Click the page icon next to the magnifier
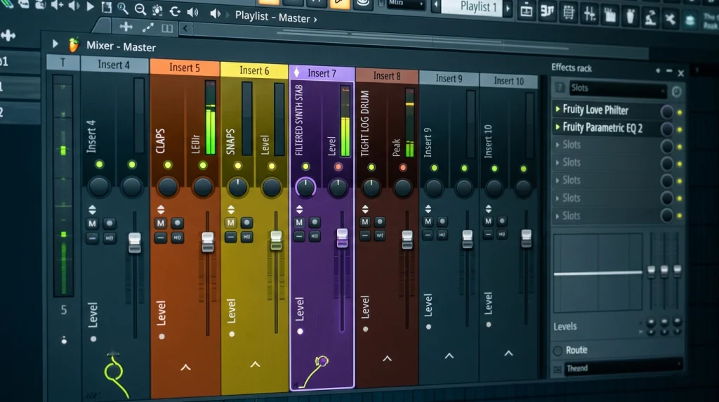719x402 pixels. point(107,7)
